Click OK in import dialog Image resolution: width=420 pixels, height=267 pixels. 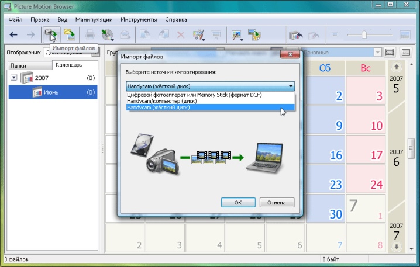click(x=238, y=203)
